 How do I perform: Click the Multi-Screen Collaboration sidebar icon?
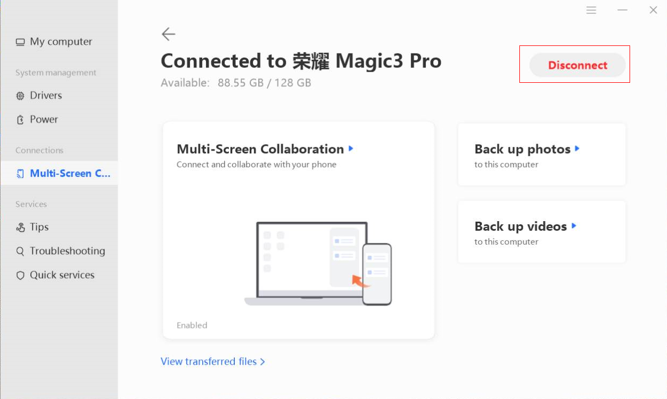pyautogui.click(x=20, y=174)
